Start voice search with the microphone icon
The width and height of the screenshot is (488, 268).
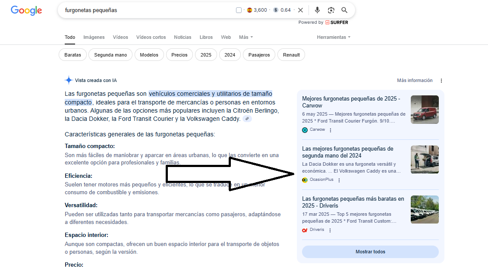click(x=317, y=10)
